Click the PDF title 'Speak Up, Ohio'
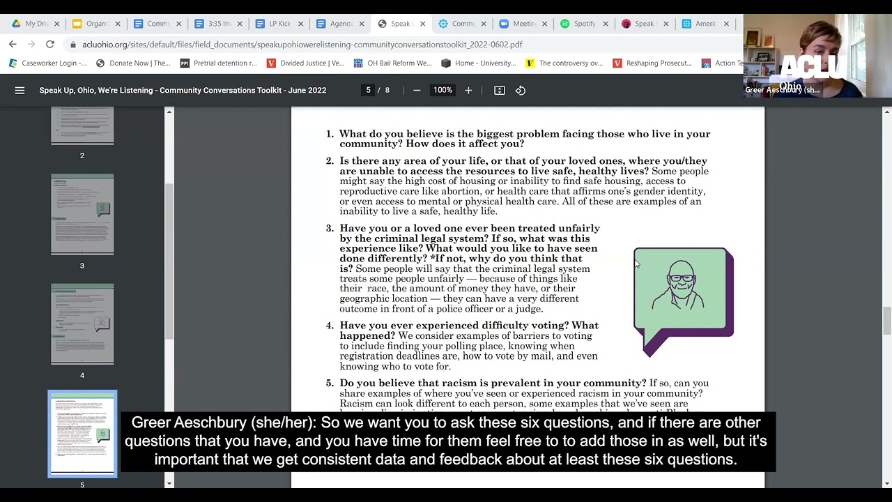 click(x=183, y=90)
